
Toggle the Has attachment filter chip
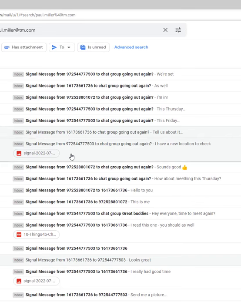click(23, 47)
